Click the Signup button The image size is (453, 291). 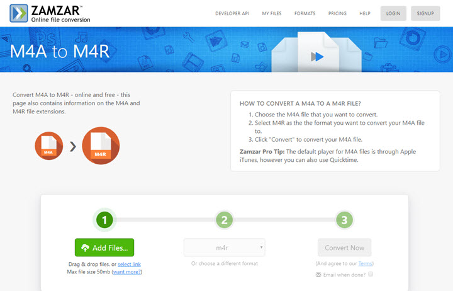tap(425, 14)
